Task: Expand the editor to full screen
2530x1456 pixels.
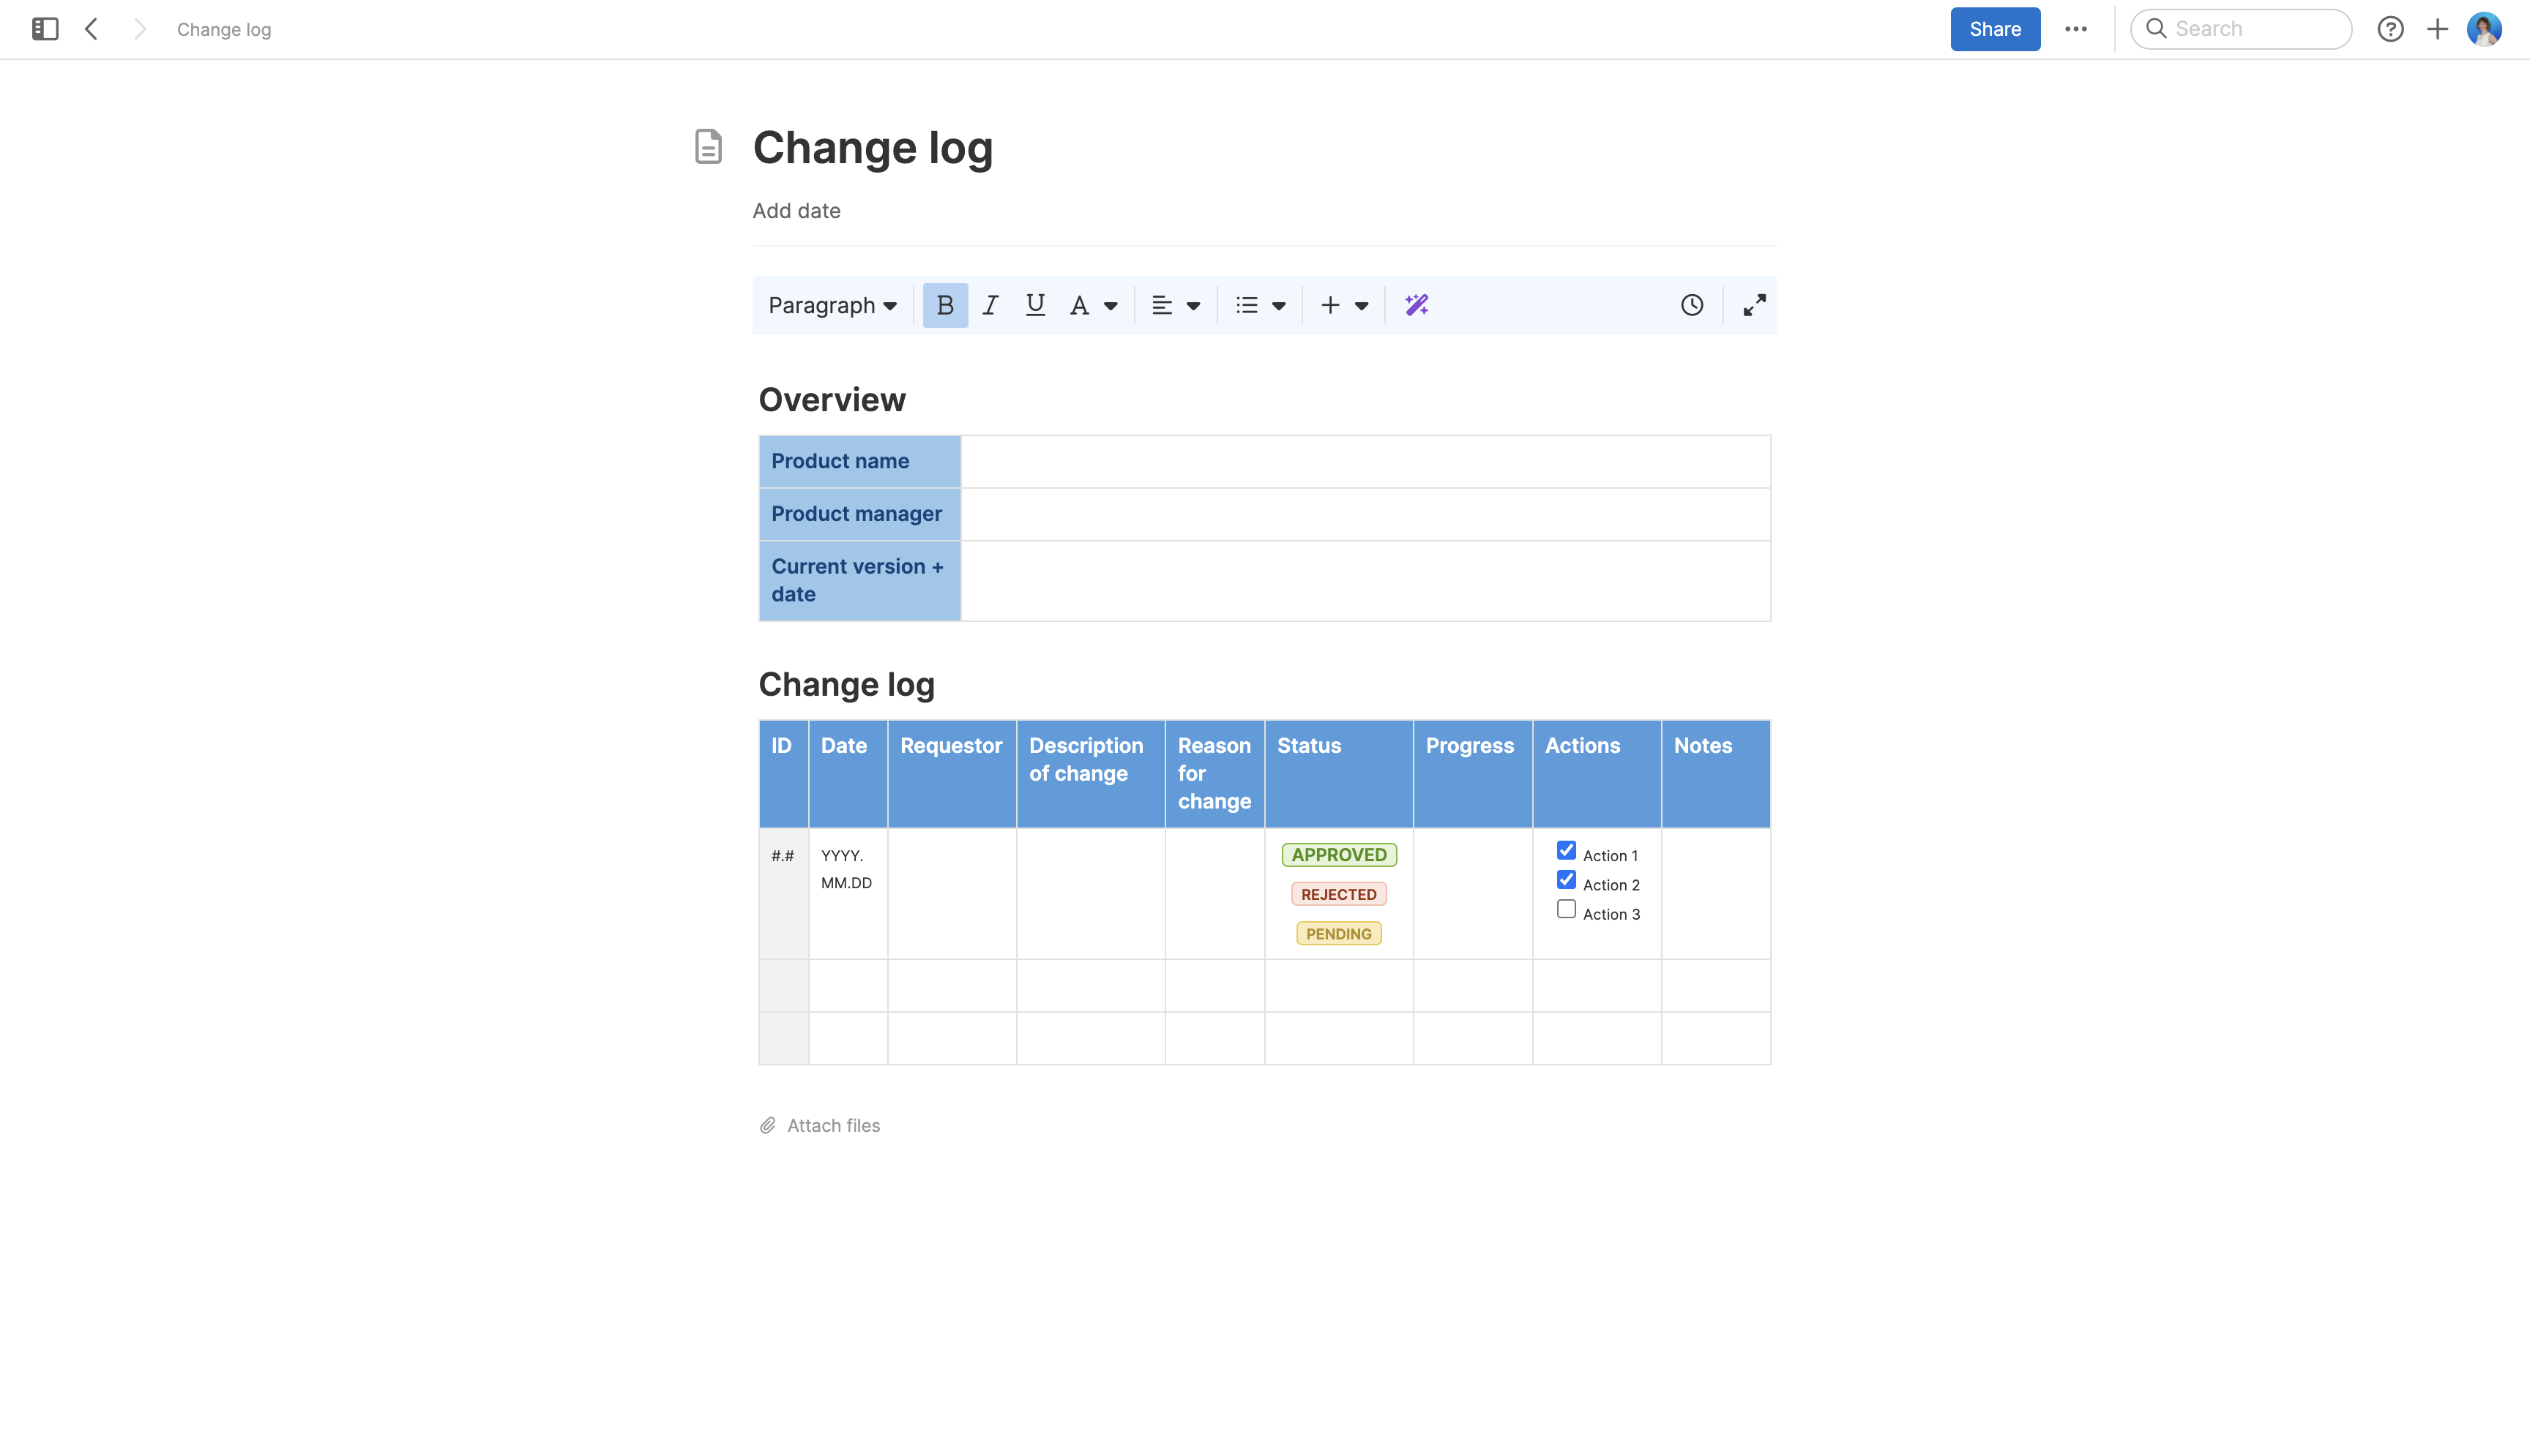Action: point(1755,305)
